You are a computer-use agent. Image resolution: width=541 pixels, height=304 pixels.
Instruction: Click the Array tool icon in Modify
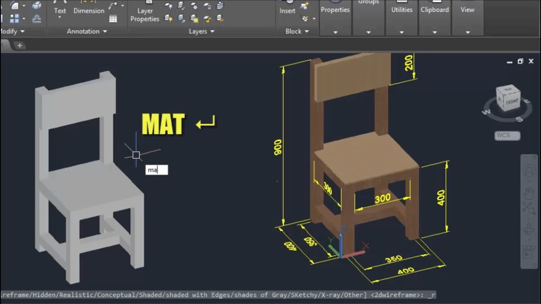pos(14,19)
